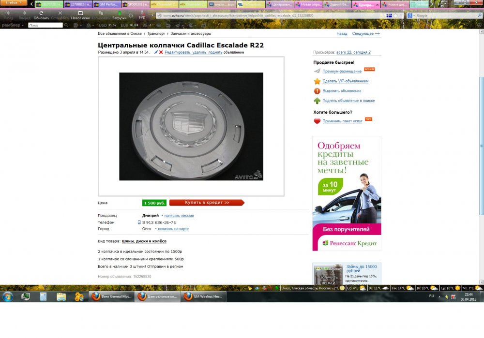Click the Cadillac center cap product photo
Screen dimensions: 484x338
point(191,126)
